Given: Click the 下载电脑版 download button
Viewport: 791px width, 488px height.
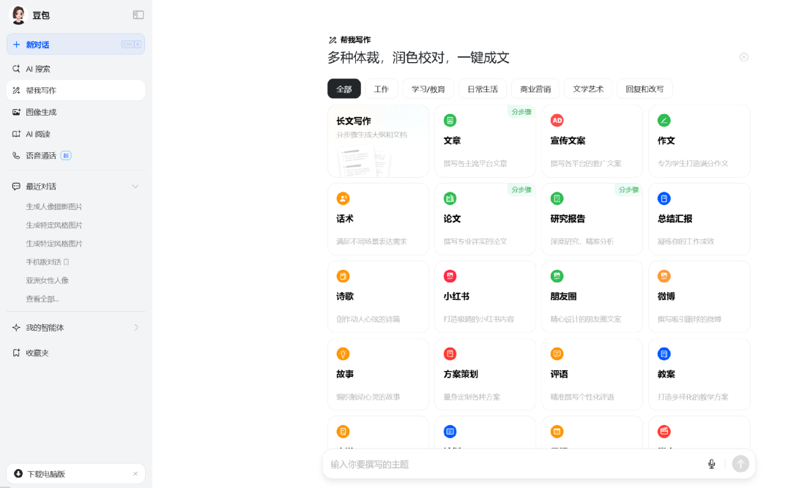Looking at the screenshot, I should [75, 474].
